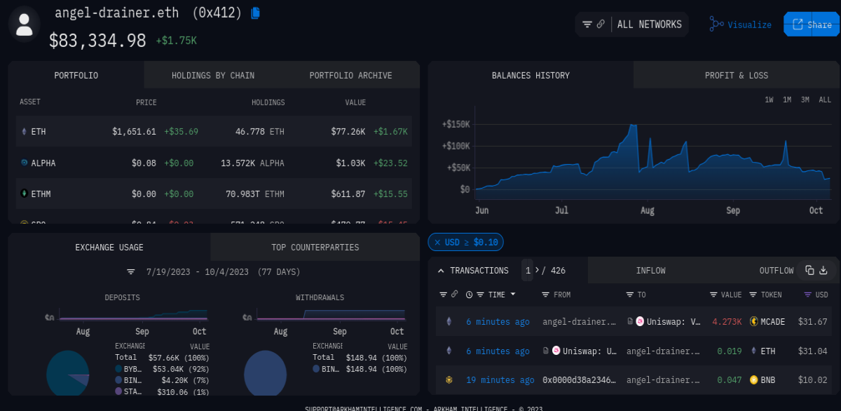Switch to the PROFIT & LOSS tab
This screenshot has height=411, width=841.
pyautogui.click(x=737, y=75)
